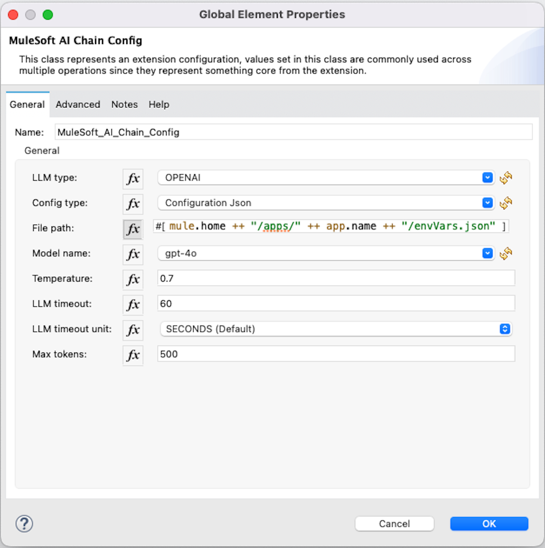Toggle fx expression mode for Model name
The height and width of the screenshot is (548, 545).
coord(133,255)
